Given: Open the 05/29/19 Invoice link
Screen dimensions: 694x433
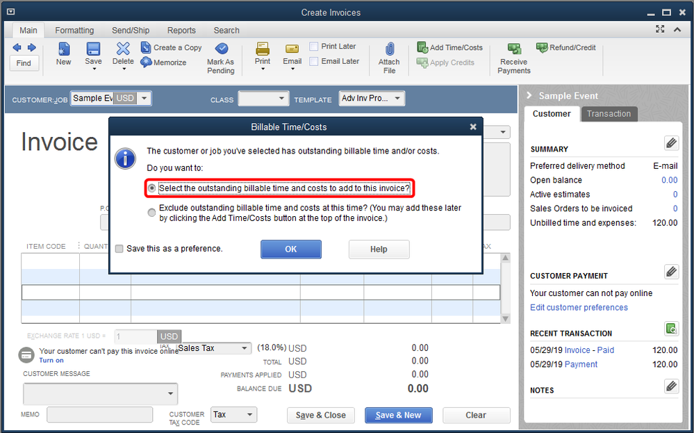Looking at the screenshot, I should [577, 350].
